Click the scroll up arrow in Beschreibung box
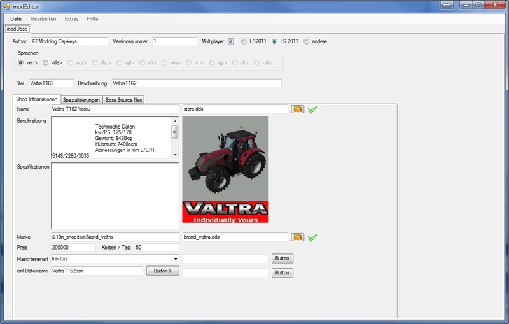 coord(176,121)
